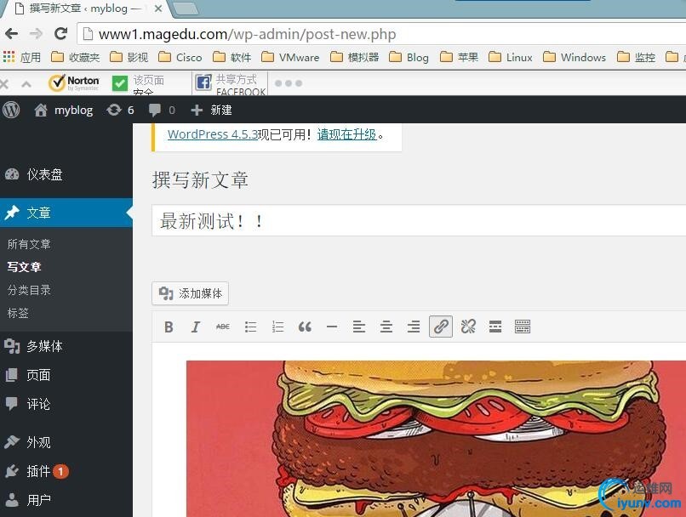
Task: Open the 软件 bookmark folder
Action: tap(232, 57)
